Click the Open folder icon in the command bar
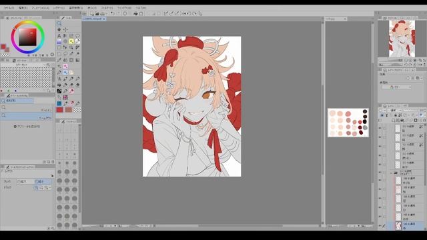 (97, 13)
